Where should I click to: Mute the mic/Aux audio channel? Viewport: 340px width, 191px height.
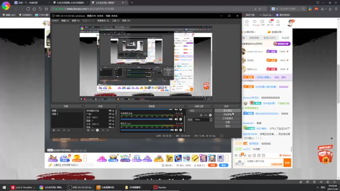pos(176,130)
